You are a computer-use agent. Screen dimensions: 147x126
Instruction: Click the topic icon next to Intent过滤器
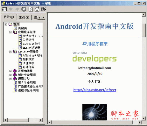20,48
